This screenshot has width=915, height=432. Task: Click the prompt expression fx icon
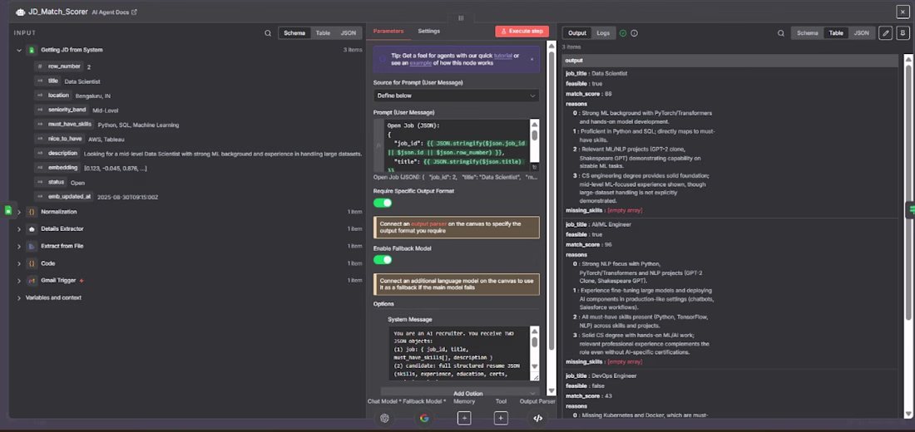click(x=378, y=145)
